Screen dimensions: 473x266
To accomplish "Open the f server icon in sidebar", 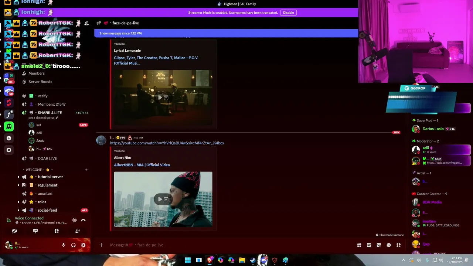I will [x=9, y=115].
